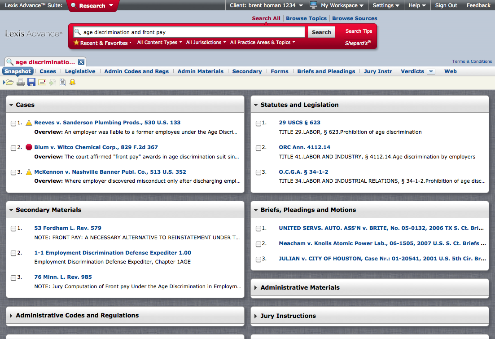Viewport: 495px width, 339px height.
Task: Check the box for Reeves v. Sanderson Plumbing
Action: (x=13, y=123)
